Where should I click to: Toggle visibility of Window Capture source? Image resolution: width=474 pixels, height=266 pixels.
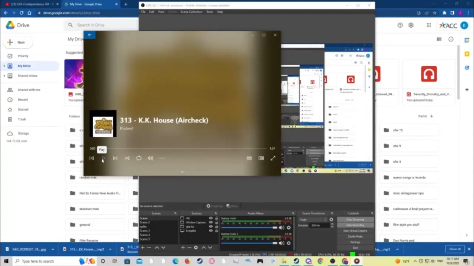tap(211, 222)
